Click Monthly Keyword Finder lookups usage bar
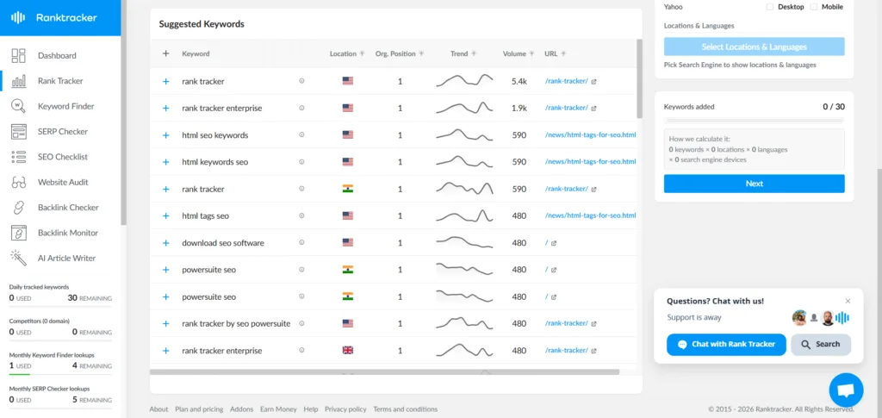The width and height of the screenshot is (882, 418). (60, 373)
